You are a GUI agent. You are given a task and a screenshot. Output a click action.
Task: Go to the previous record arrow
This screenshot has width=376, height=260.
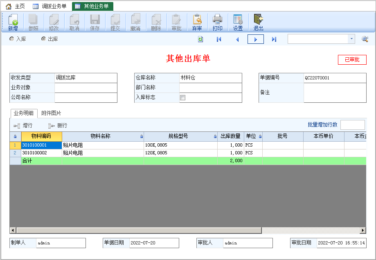point(237,39)
